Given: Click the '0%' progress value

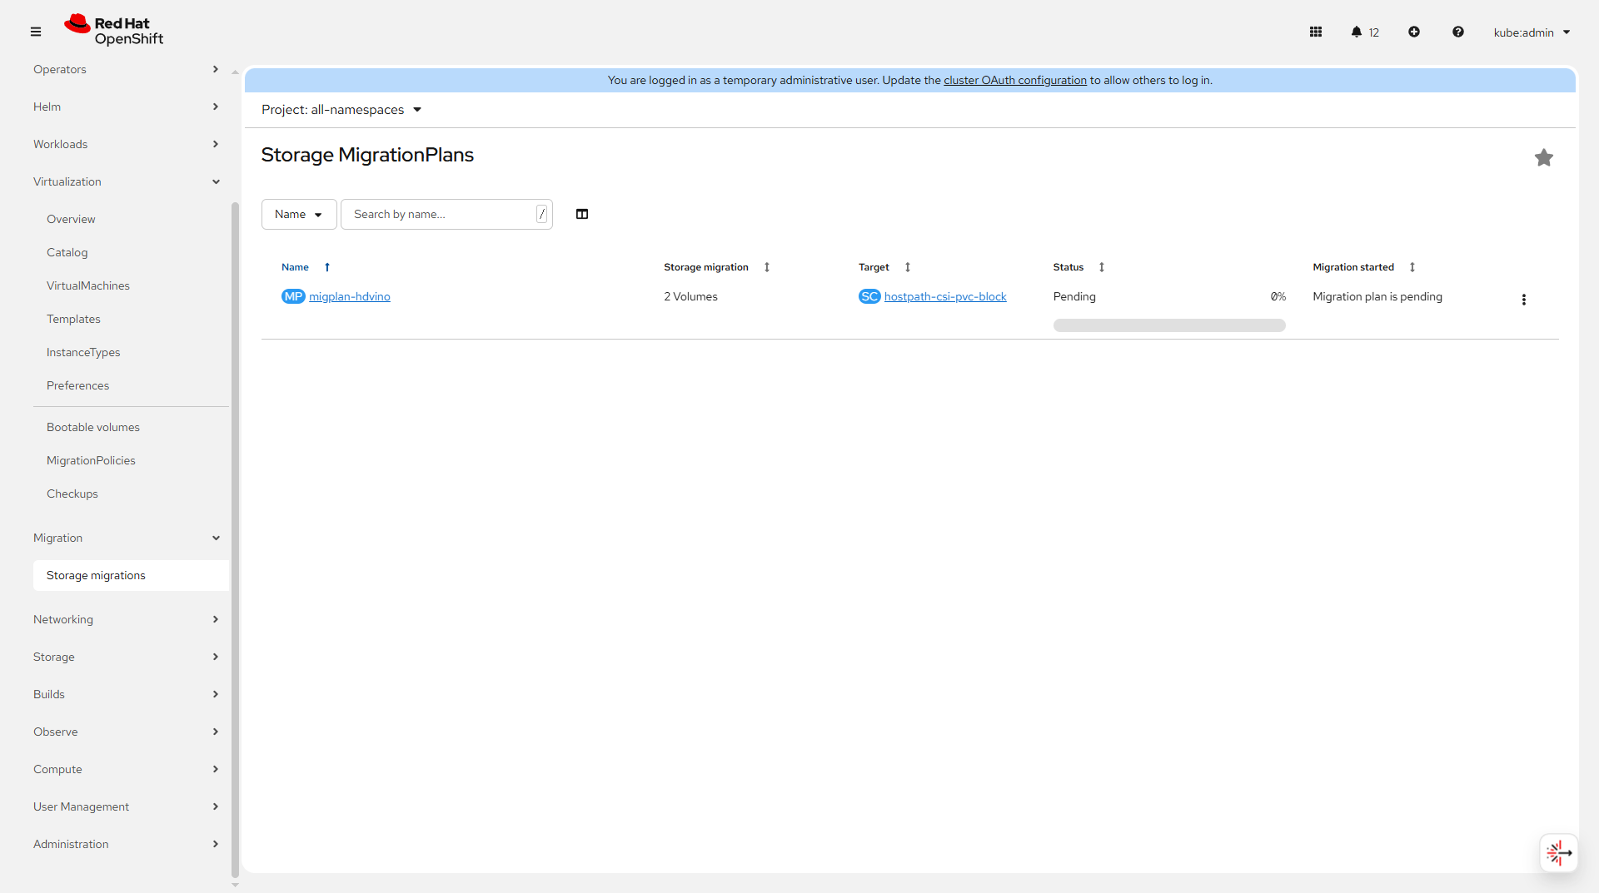Looking at the screenshot, I should (1278, 296).
